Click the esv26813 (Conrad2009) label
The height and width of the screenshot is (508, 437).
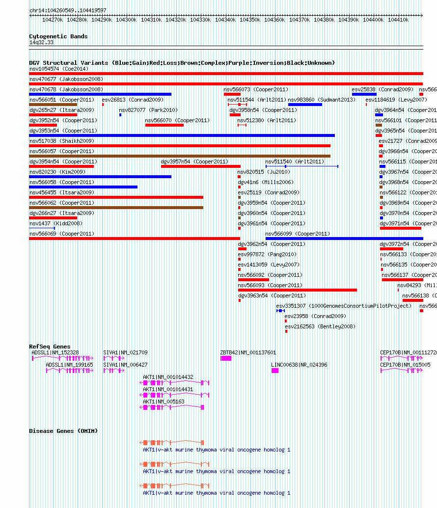coord(133,100)
